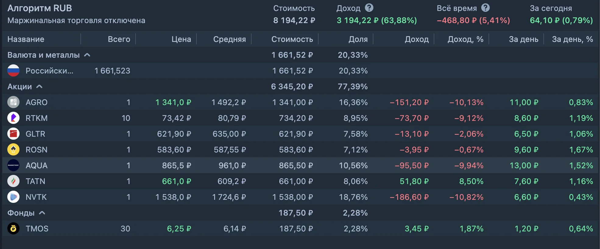Open help icon next to Доход
This screenshot has width=600, height=249.
369,8
